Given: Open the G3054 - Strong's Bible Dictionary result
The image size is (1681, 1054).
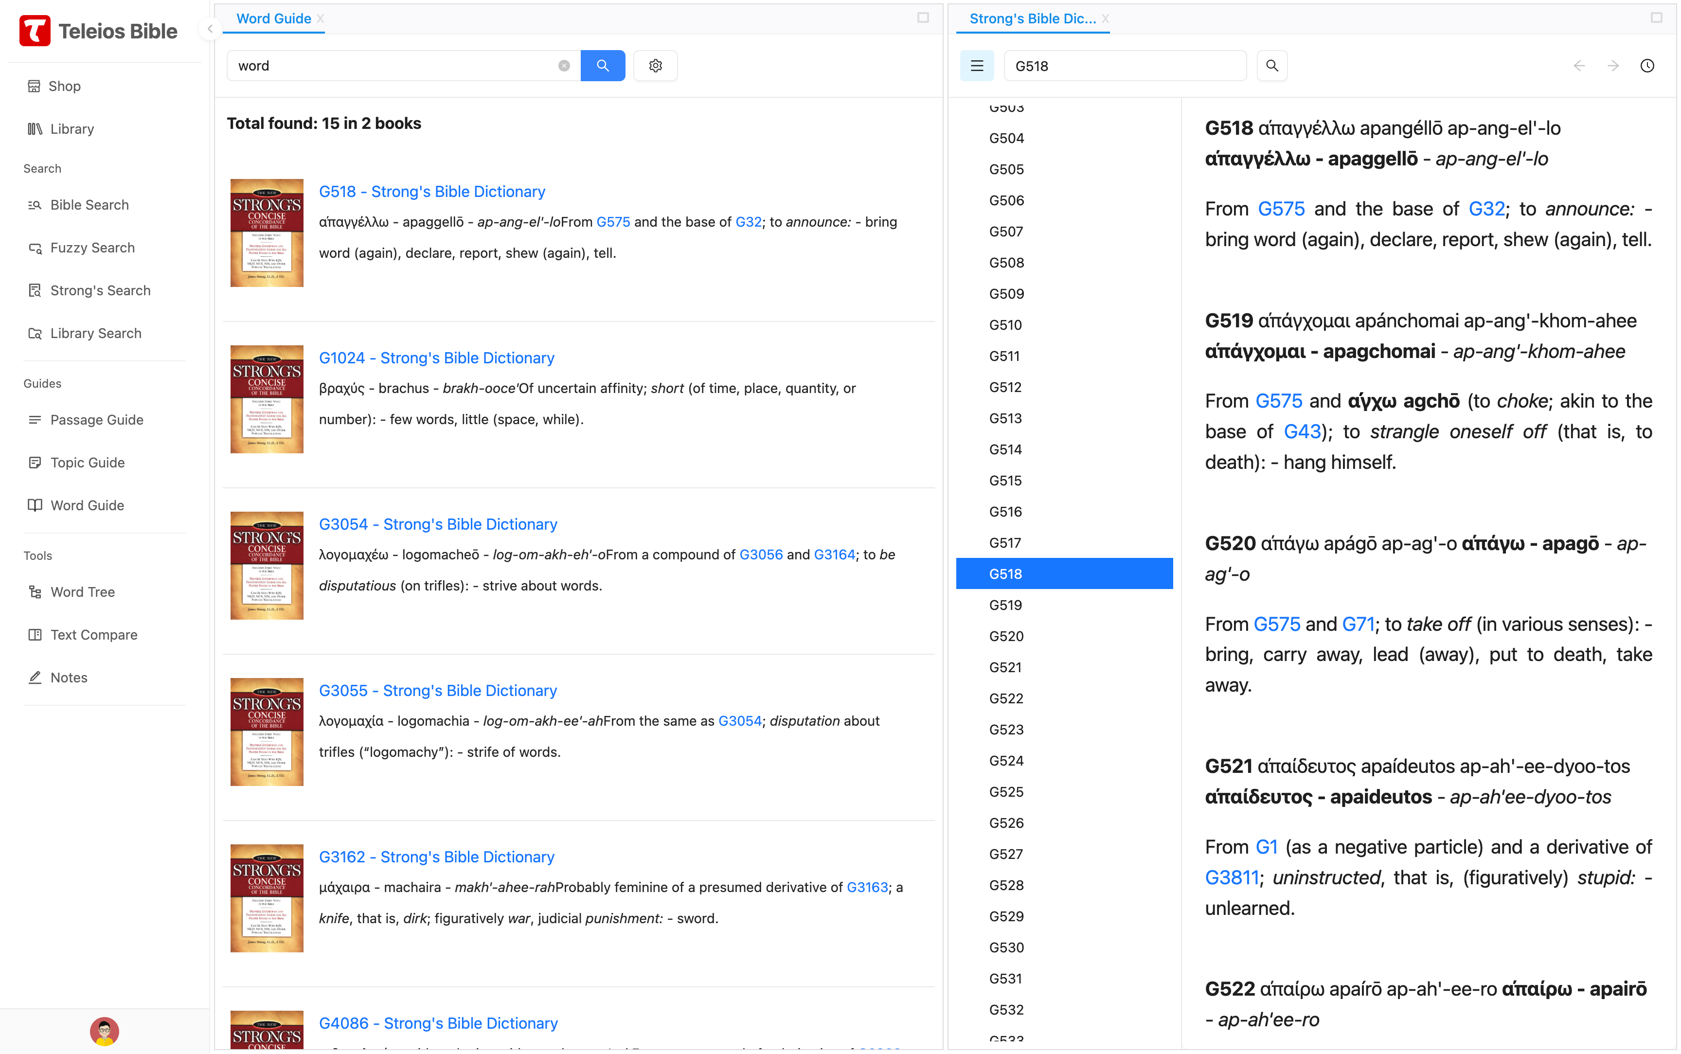Looking at the screenshot, I should tap(438, 524).
